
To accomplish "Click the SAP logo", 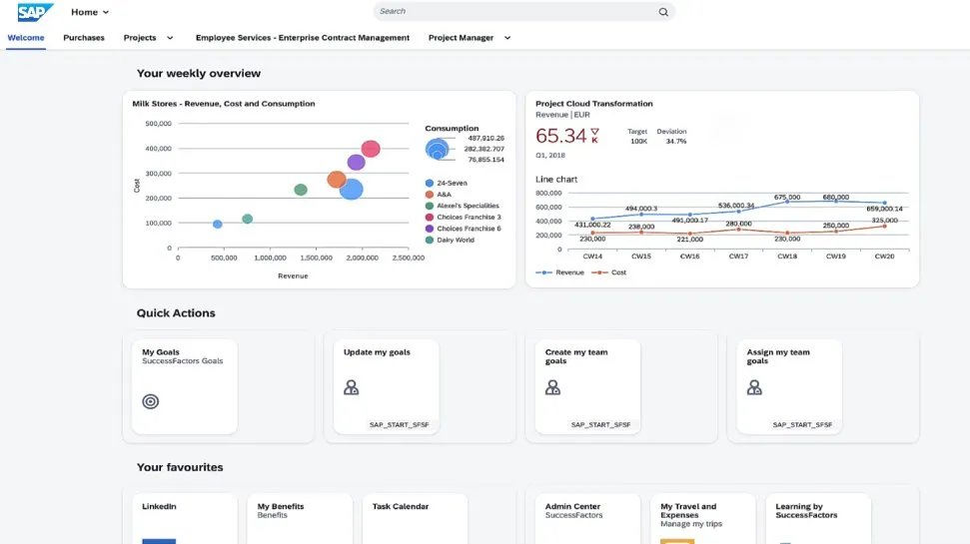I will pos(36,12).
